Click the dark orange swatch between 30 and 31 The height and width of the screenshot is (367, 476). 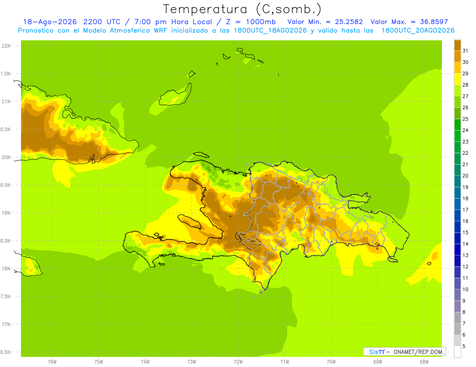click(x=457, y=57)
